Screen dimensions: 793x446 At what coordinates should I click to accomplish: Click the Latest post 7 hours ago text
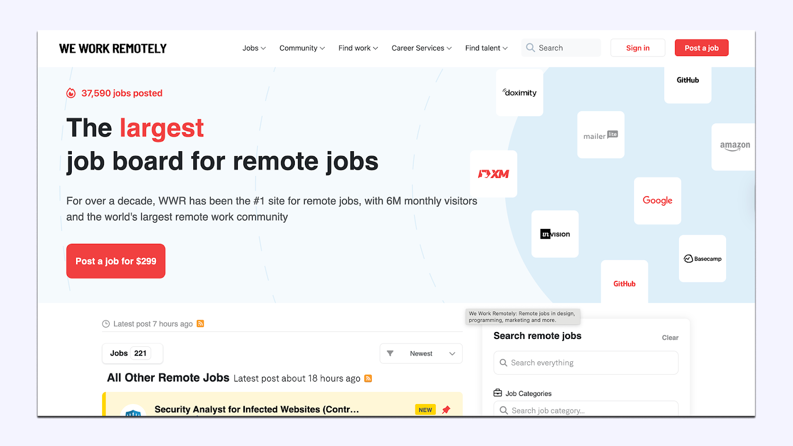pos(153,324)
